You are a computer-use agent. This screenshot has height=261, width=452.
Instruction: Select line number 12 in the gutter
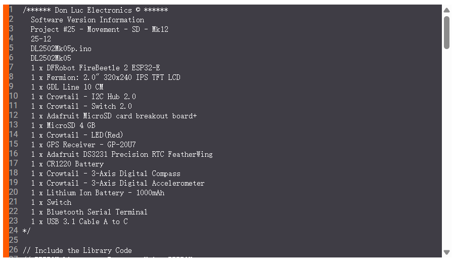click(13, 116)
